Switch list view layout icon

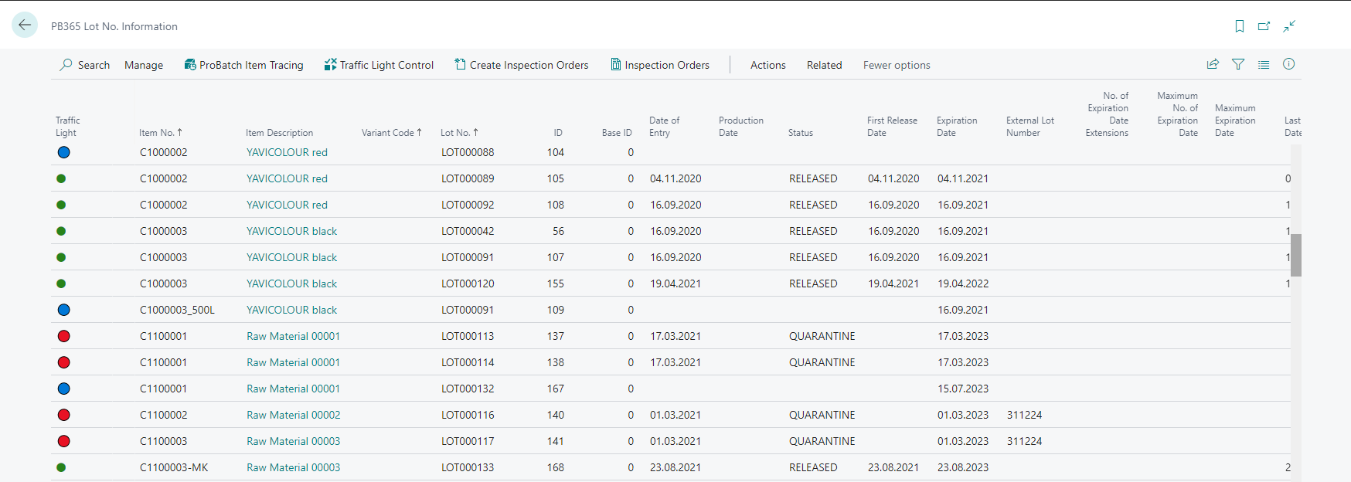pyautogui.click(x=1264, y=65)
